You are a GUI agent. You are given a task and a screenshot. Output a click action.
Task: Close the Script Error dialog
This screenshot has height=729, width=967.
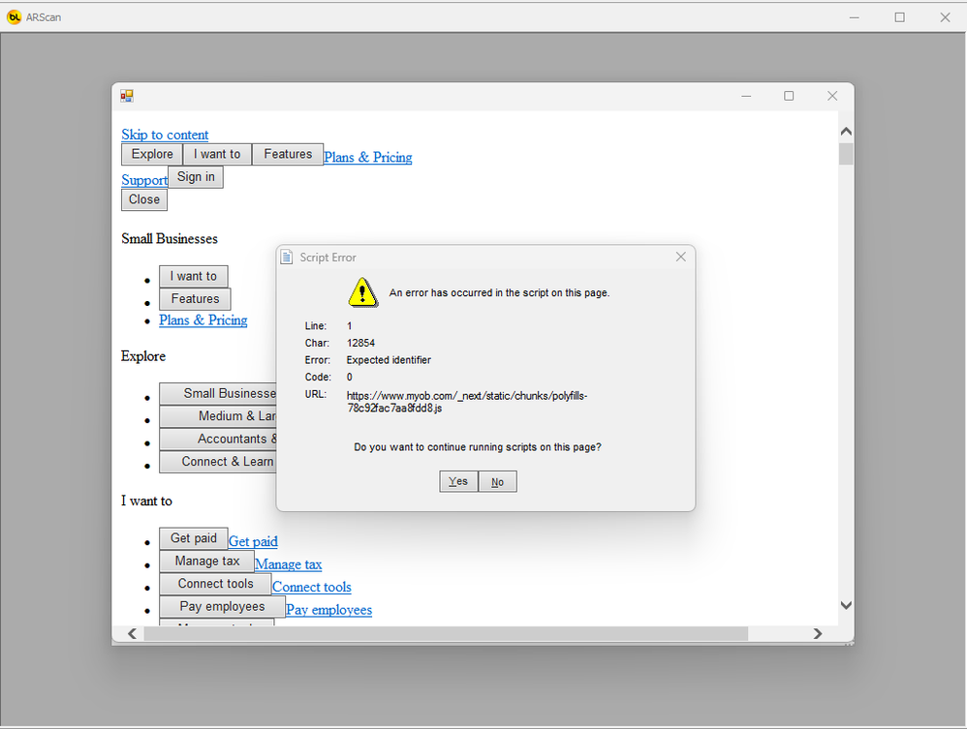680,257
